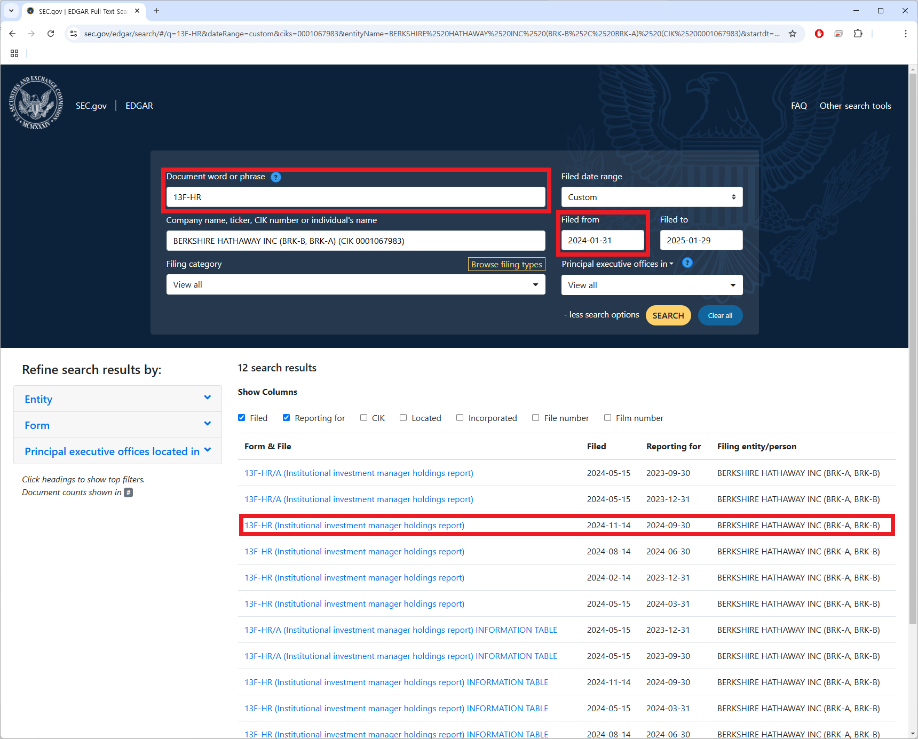Open the Chrome extensions puzzle icon
The height and width of the screenshot is (739, 918).
858,34
